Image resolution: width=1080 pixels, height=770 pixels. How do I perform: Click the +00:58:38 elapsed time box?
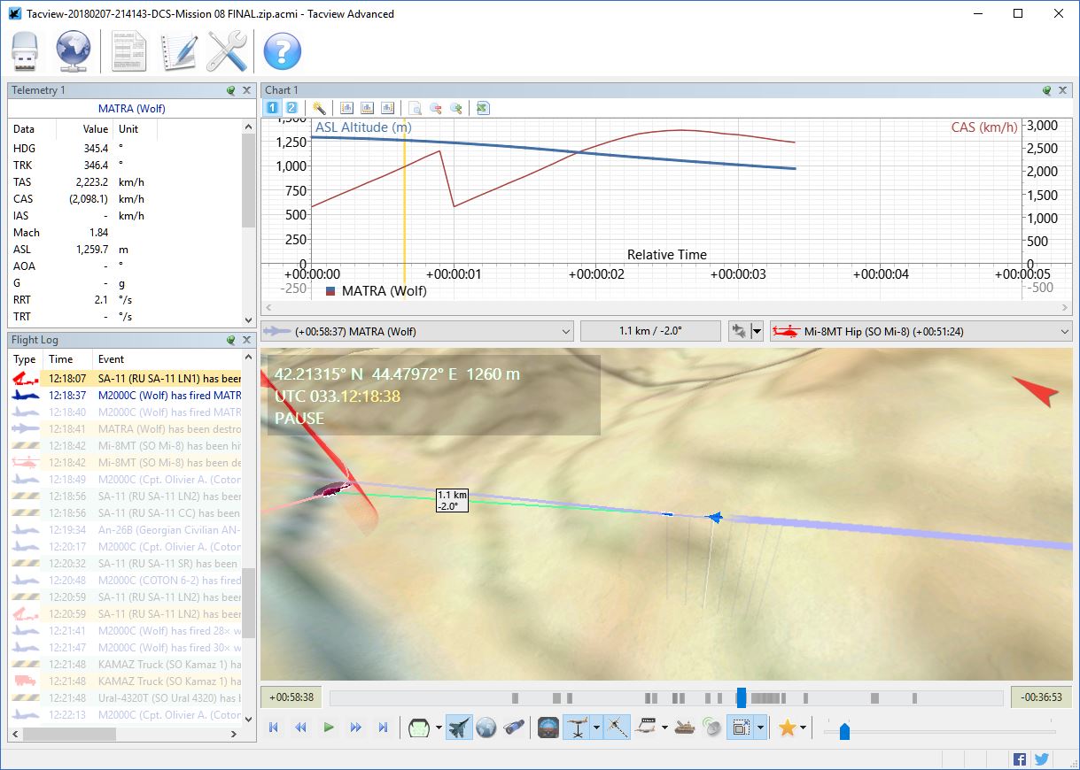(291, 697)
